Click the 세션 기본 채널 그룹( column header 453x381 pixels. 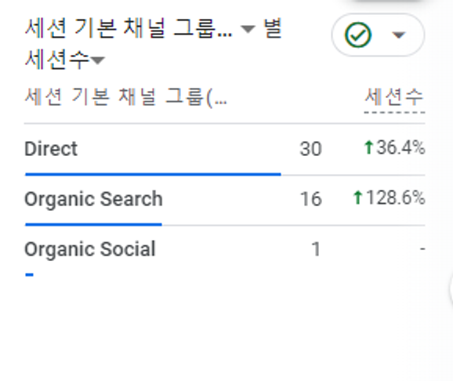pyautogui.click(x=126, y=97)
